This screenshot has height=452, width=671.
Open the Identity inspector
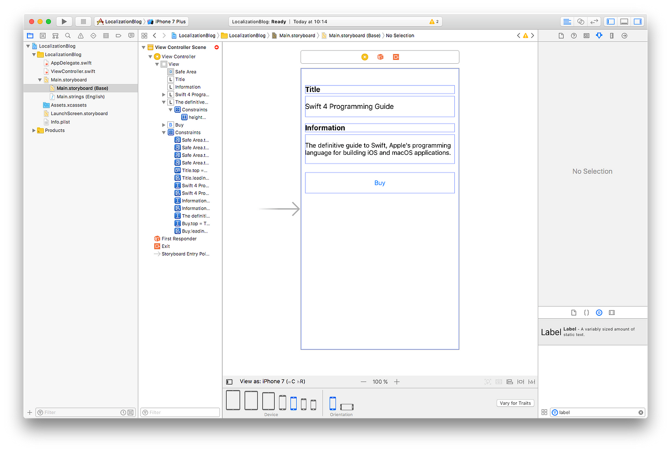[x=587, y=35]
